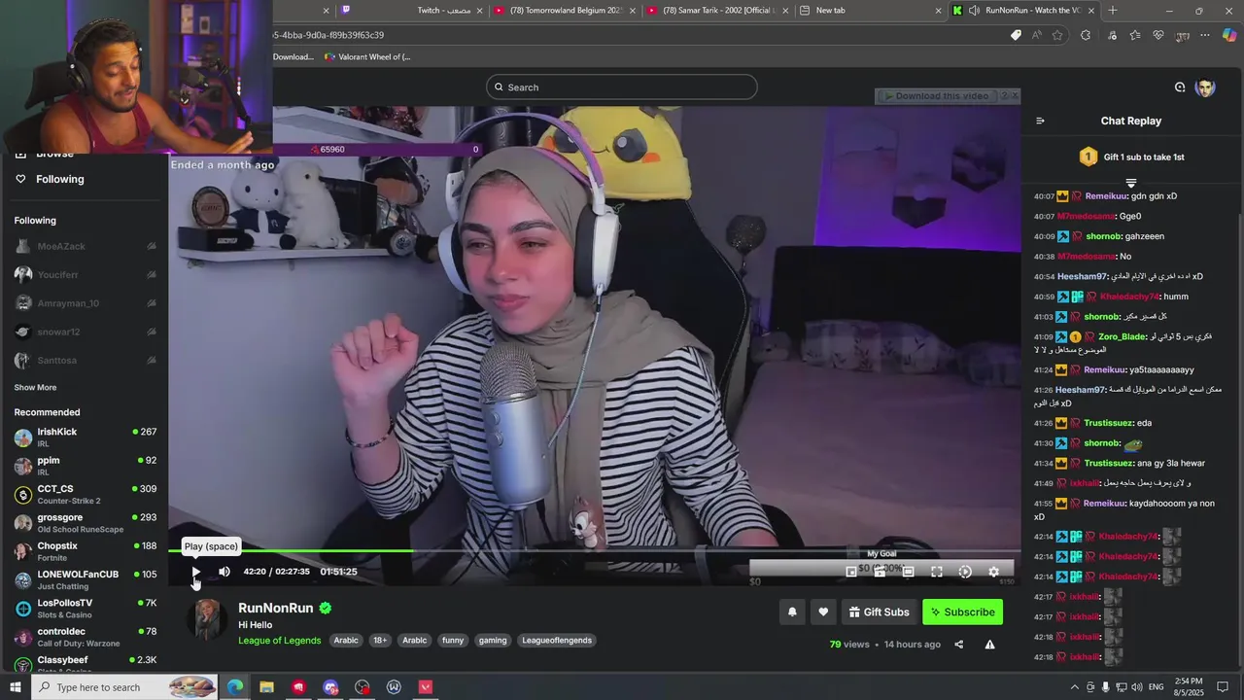This screenshot has height=700, width=1244.
Task: Select CCT_CS from Recommended list
Action: (x=85, y=494)
